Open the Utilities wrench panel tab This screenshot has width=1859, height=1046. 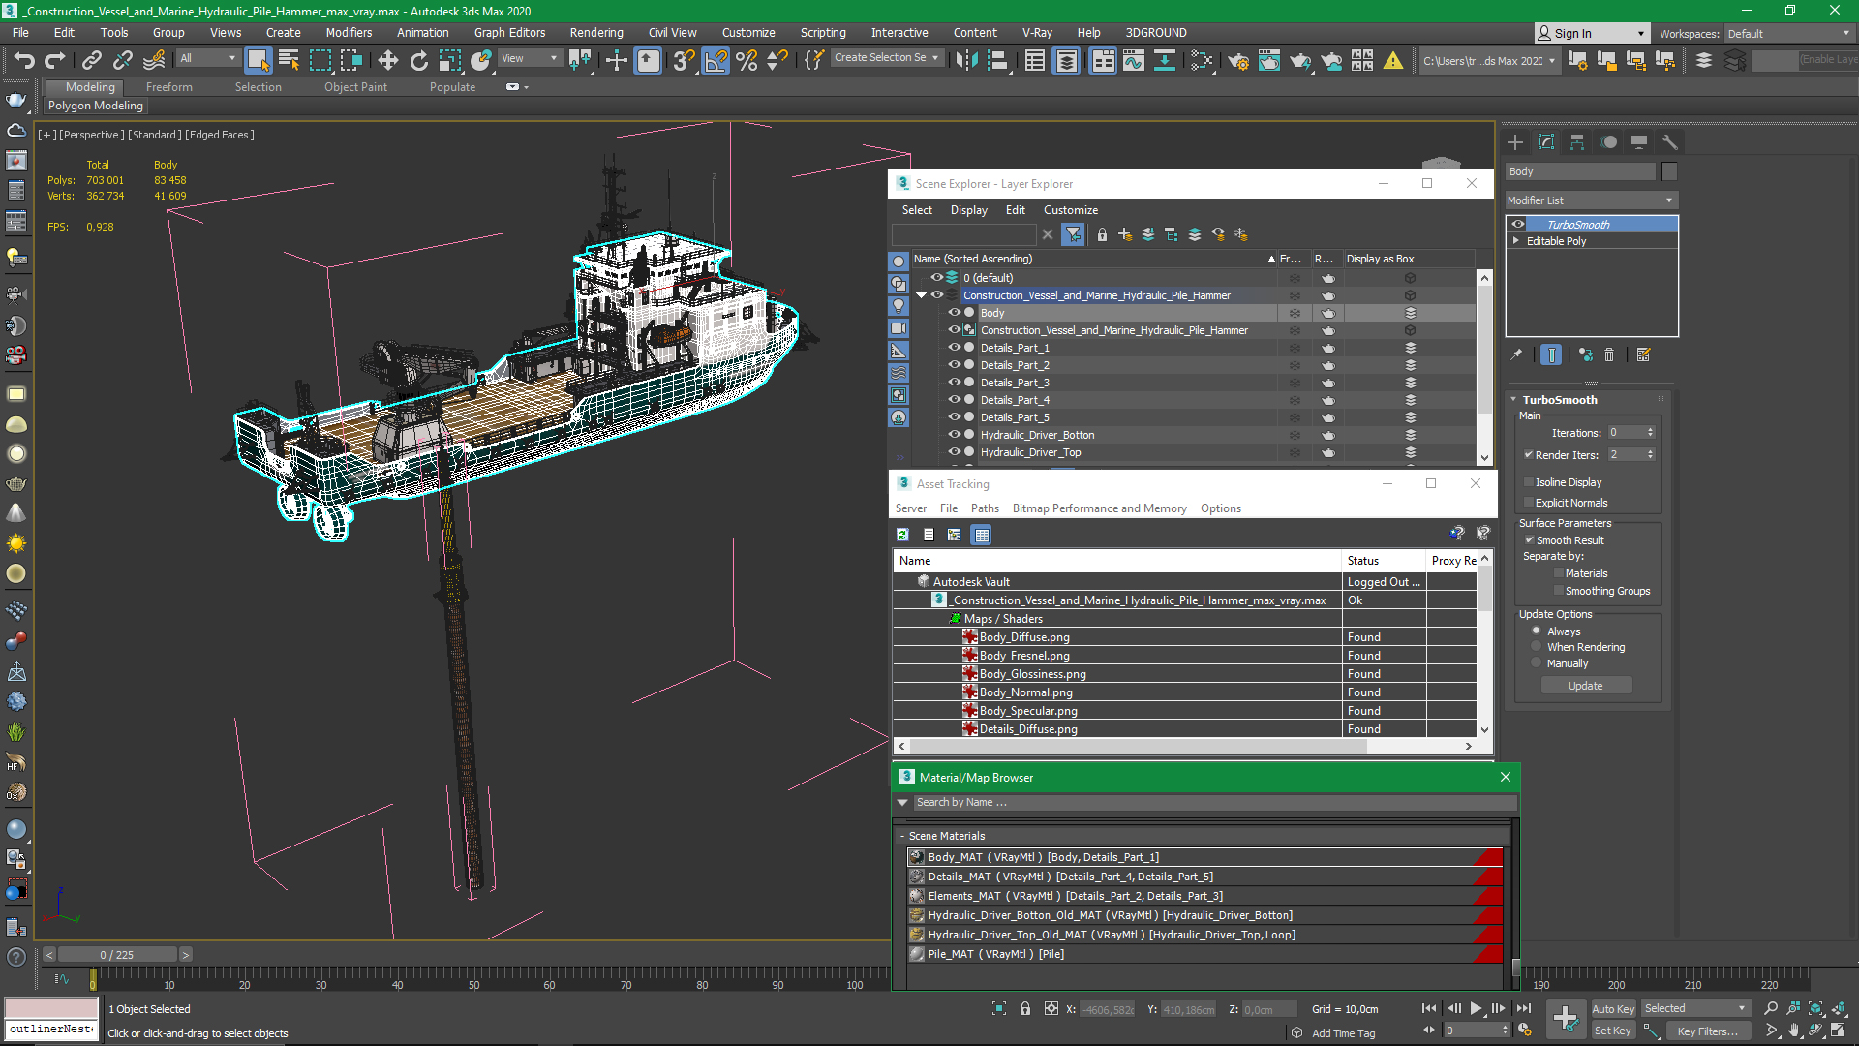(x=1669, y=141)
